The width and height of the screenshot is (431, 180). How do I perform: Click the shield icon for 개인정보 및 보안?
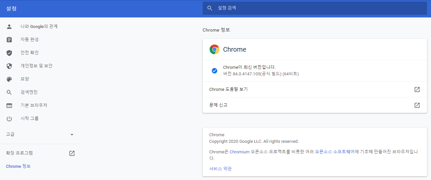9,66
